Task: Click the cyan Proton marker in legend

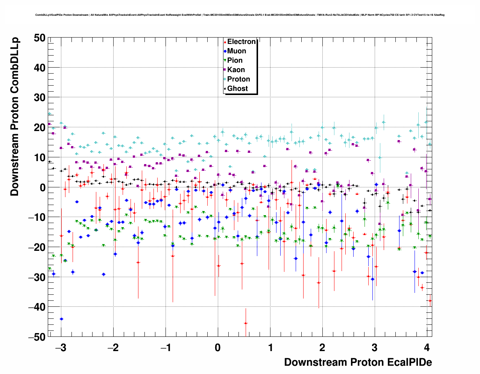Action: 225,79
